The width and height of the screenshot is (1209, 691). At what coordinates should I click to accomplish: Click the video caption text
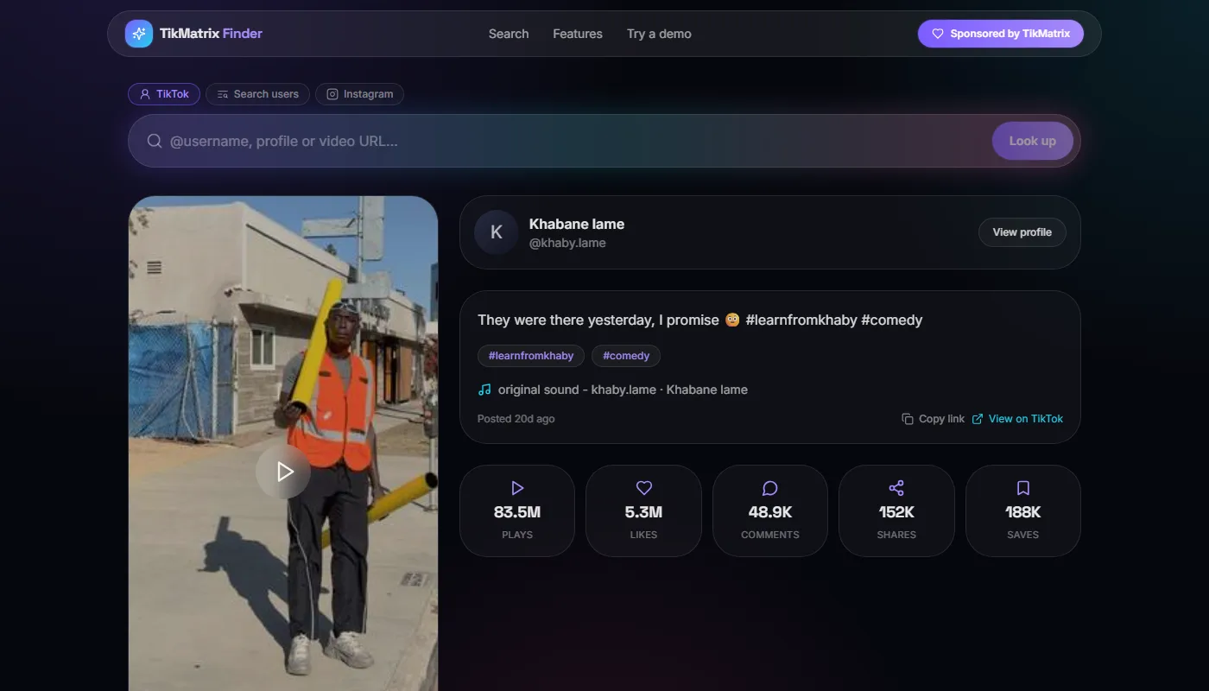700,320
